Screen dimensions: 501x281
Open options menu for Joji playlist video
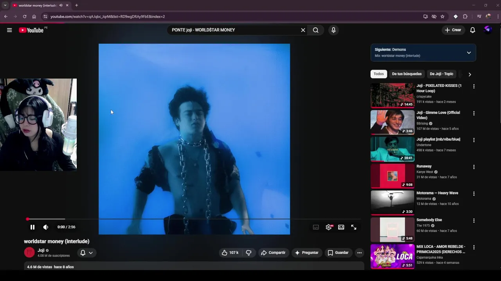point(474,140)
